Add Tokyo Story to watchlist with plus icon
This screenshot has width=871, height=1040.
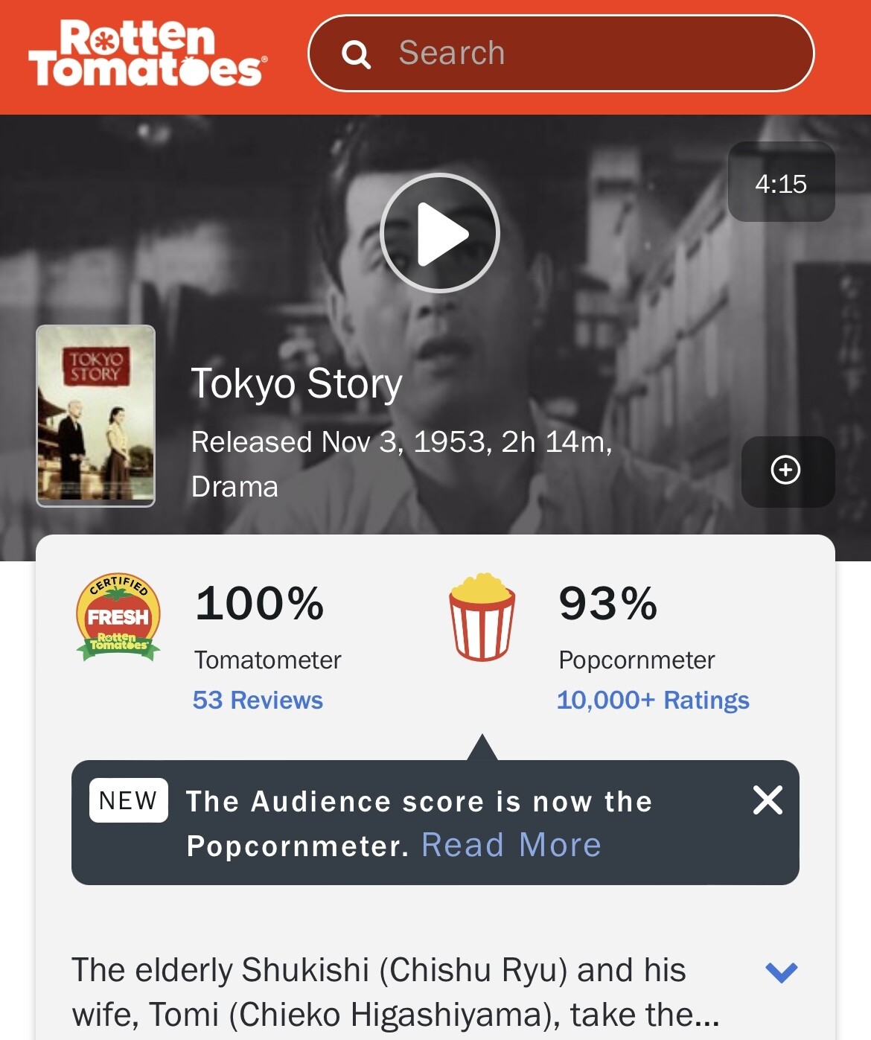click(788, 471)
